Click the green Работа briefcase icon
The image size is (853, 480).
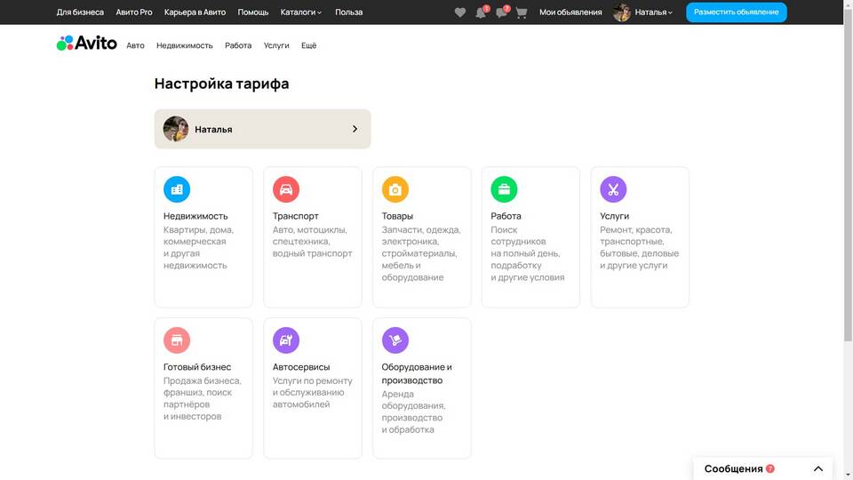pos(504,189)
